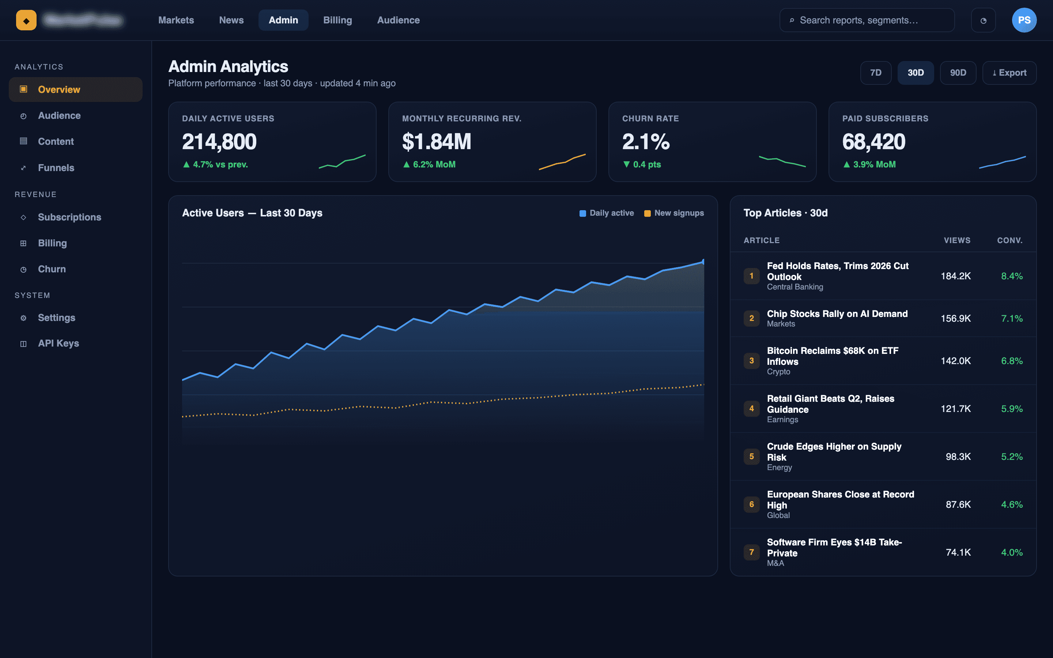Click the 68,420 paid subscribers value
Image resolution: width=1053 pixels, height=658 pixels.
pos(874,142)
